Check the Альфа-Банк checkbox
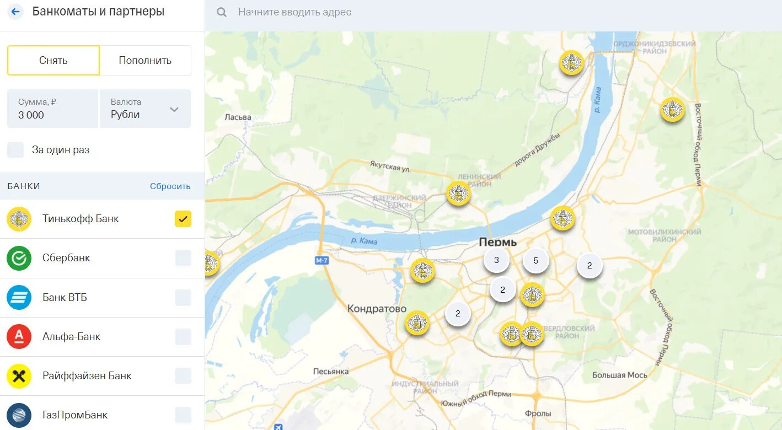 point(183,337)
